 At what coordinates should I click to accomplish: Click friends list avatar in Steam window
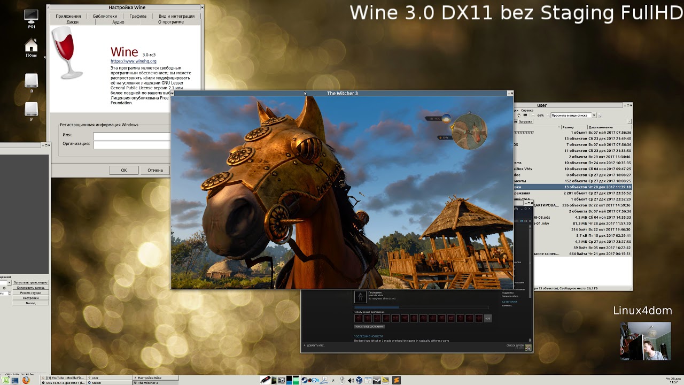(528, 347)
